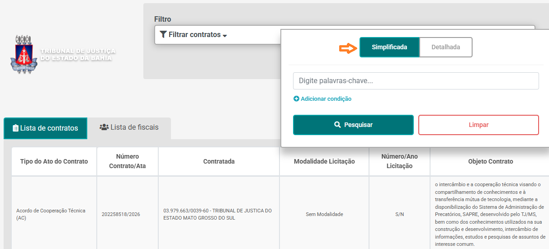Click the plus icon before Adicionar condição

(x=296, y=99)
